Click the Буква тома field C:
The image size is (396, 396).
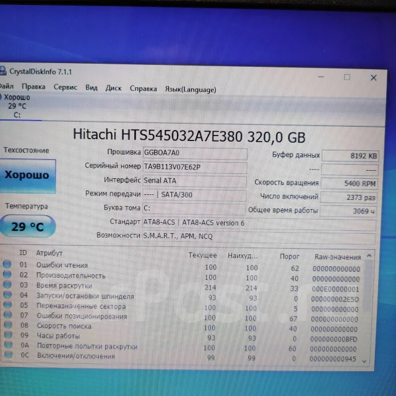(194, 209)
